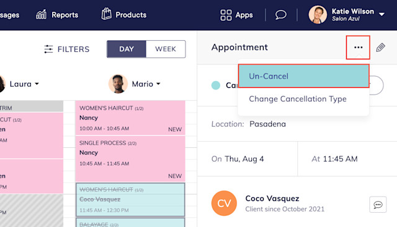Open the Reports bar chart icon
The image size is (397, 227).
(x=41, y=15)
